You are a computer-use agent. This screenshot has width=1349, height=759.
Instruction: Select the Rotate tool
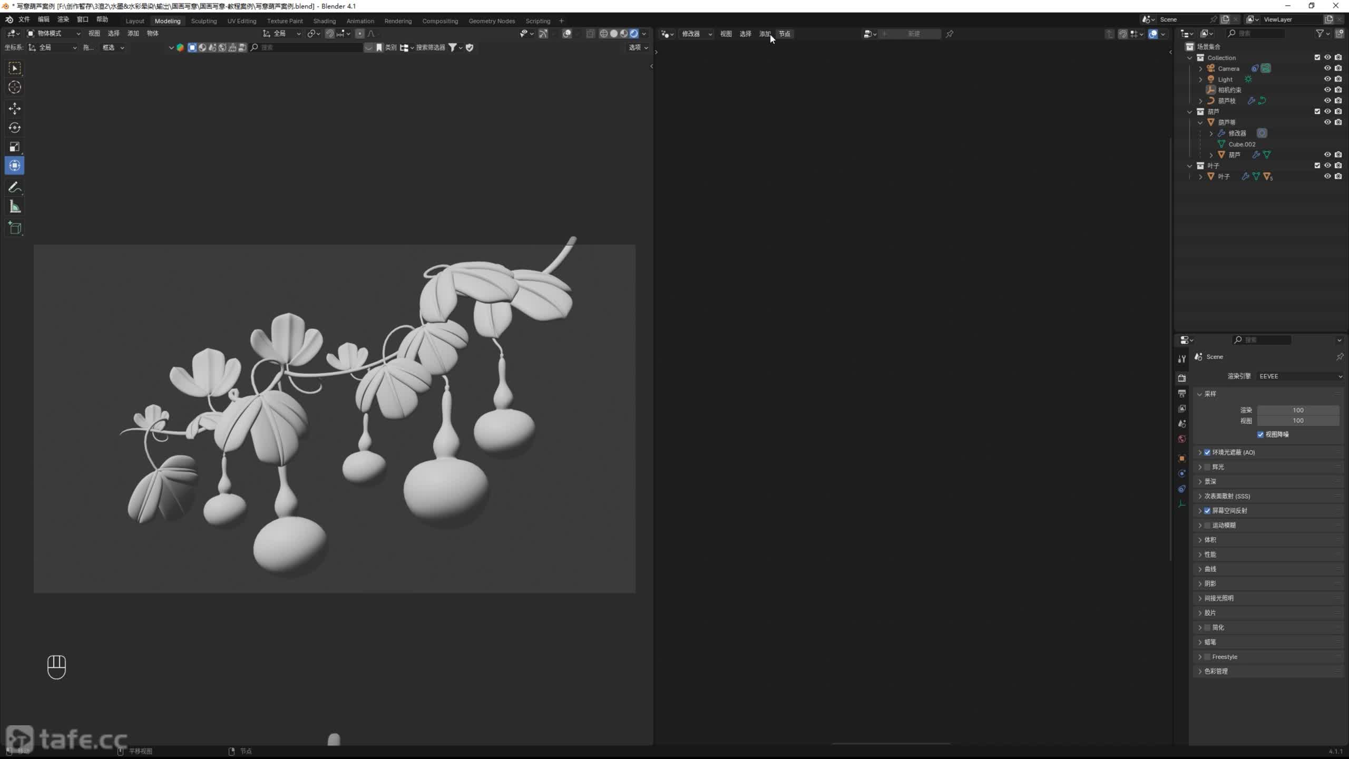tap(15, 128)
